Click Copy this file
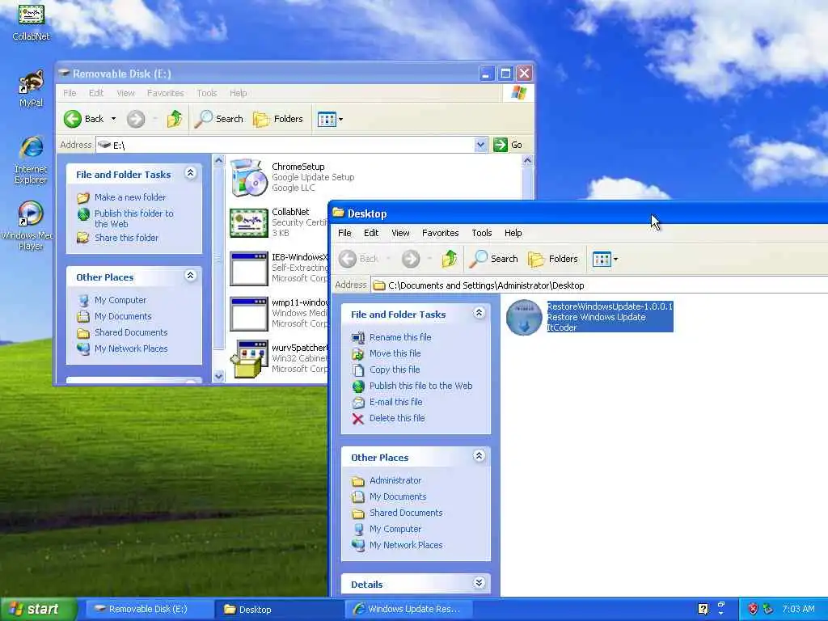The width and height of the screenshot is (828, 621). pyautogui.click(x=395, y=370)
